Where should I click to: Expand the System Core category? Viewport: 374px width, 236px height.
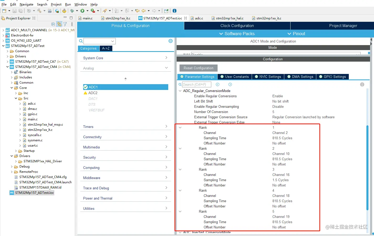[x=126, y=58]
